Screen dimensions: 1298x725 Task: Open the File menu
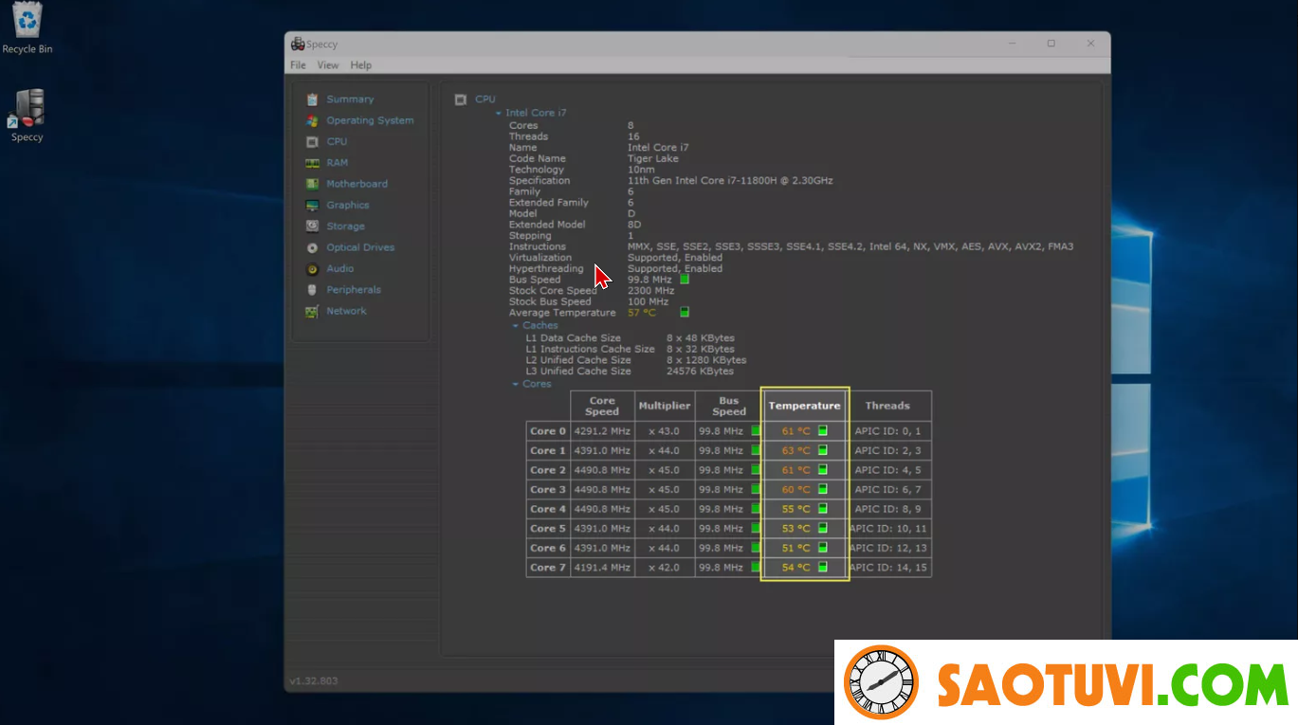(x=298, y=65)
